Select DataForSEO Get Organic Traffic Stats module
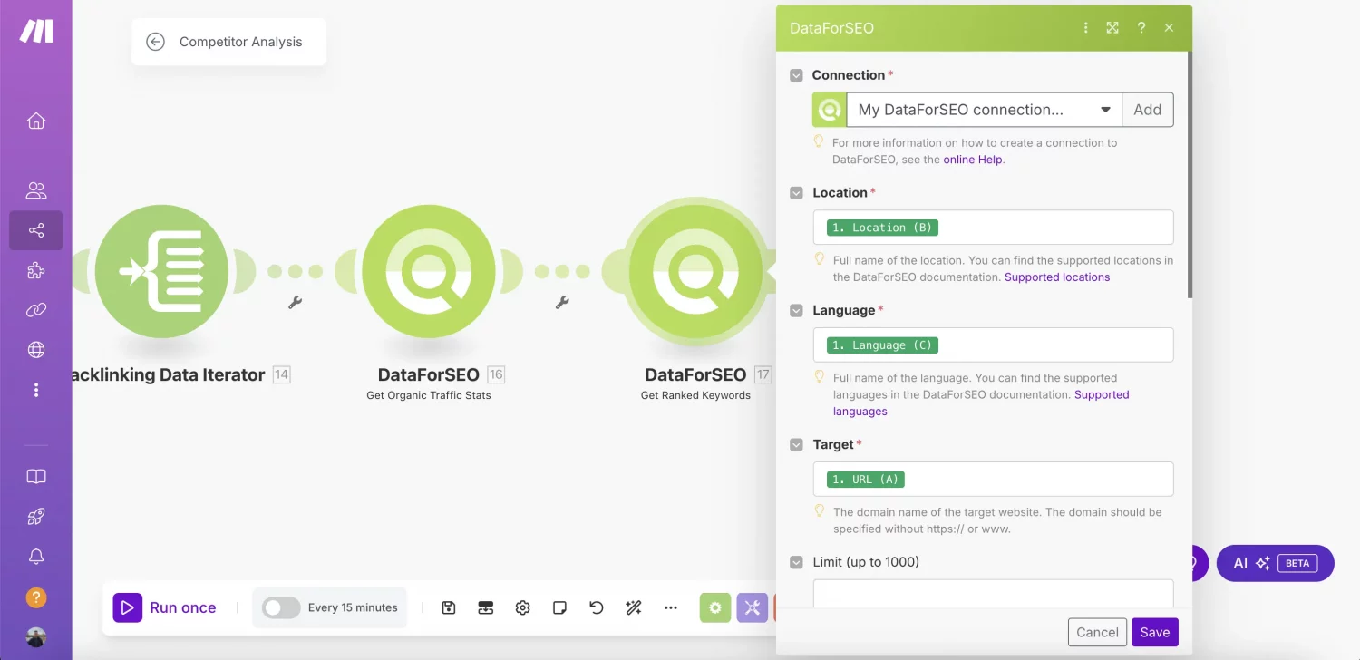 429,270
